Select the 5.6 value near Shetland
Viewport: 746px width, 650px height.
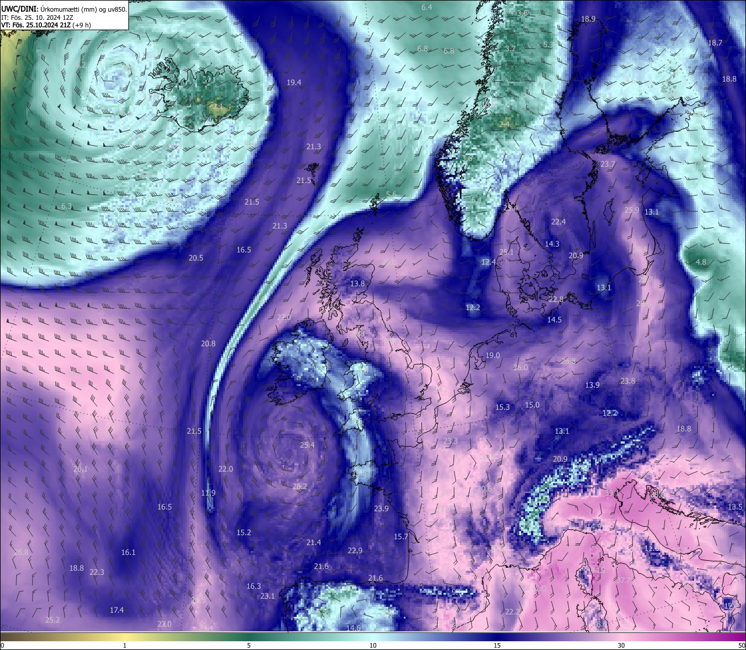[x=391, y=195]
